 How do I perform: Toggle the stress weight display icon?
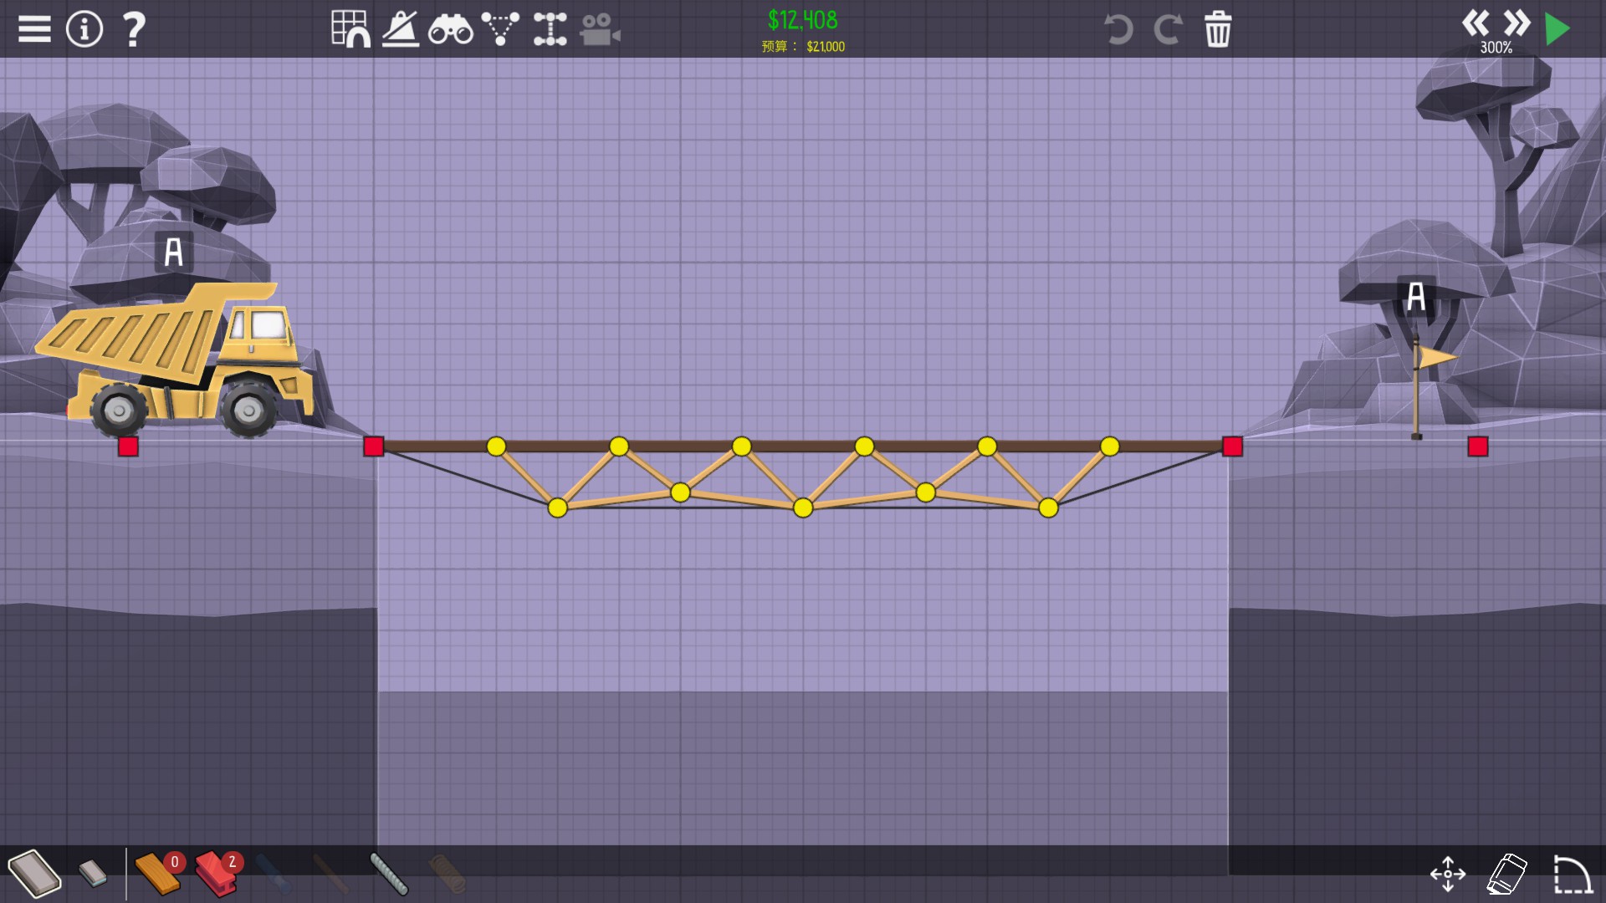click(401, 29)
